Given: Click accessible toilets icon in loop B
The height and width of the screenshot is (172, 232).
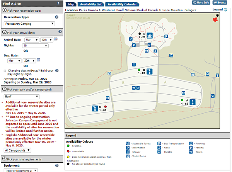Looking at the screenshot, I should (x=138, y=88).
